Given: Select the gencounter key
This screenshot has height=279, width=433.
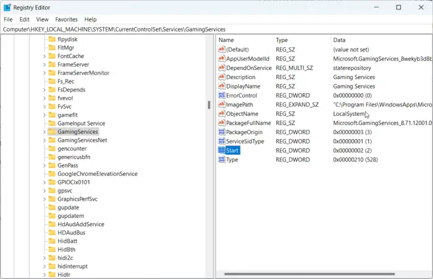Looking at the screenshot, I should coord(72,148).
